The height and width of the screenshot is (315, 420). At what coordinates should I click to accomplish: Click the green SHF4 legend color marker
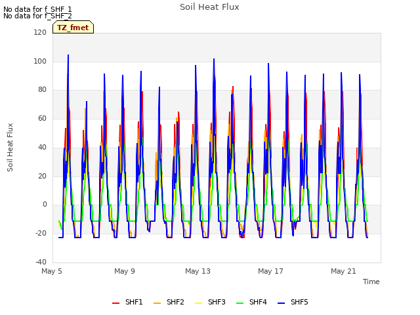pyautogui.click(x=240, y=303)
